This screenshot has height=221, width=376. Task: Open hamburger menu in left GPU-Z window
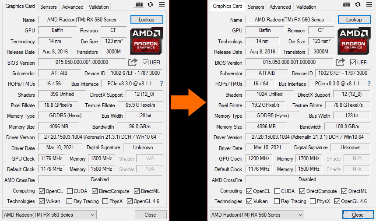coord(162,4)
